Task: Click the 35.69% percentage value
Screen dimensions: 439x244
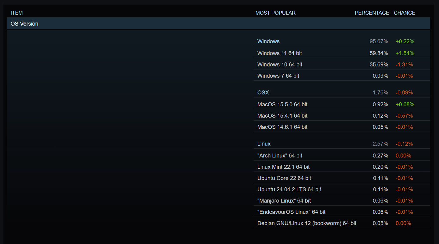Action: coord(379,65)
